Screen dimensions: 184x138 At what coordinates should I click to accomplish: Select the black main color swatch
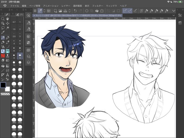pyautogui.click(x=3, y=85)
